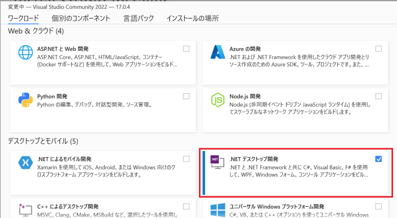Open the 個別のコンポーネント tab
This screenshot has width=397, height=218.
pyautogui.click(x=81, y=18)
